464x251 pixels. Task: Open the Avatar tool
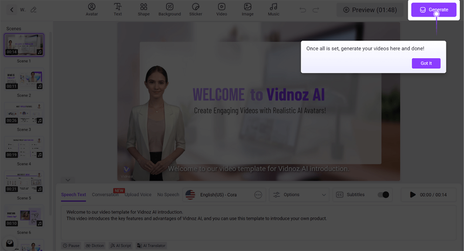[92, 10]
